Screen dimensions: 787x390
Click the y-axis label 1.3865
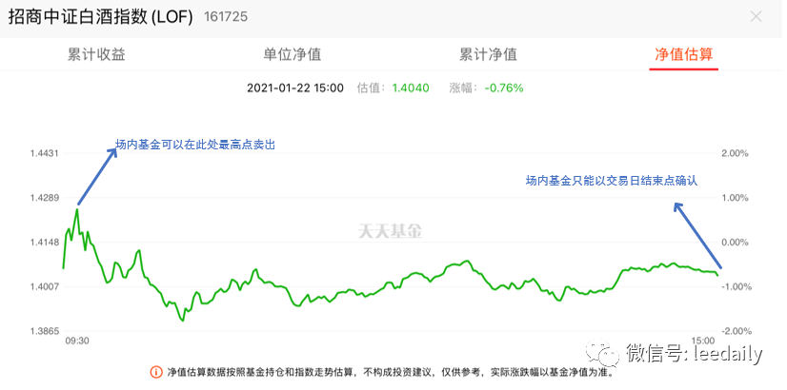pos(45,331)
